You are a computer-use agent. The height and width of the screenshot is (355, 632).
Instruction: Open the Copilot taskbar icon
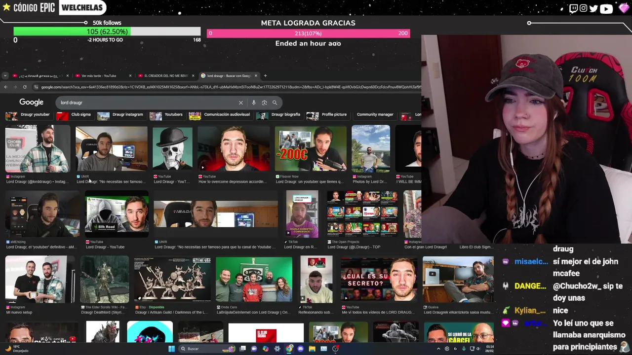(266, 349)
